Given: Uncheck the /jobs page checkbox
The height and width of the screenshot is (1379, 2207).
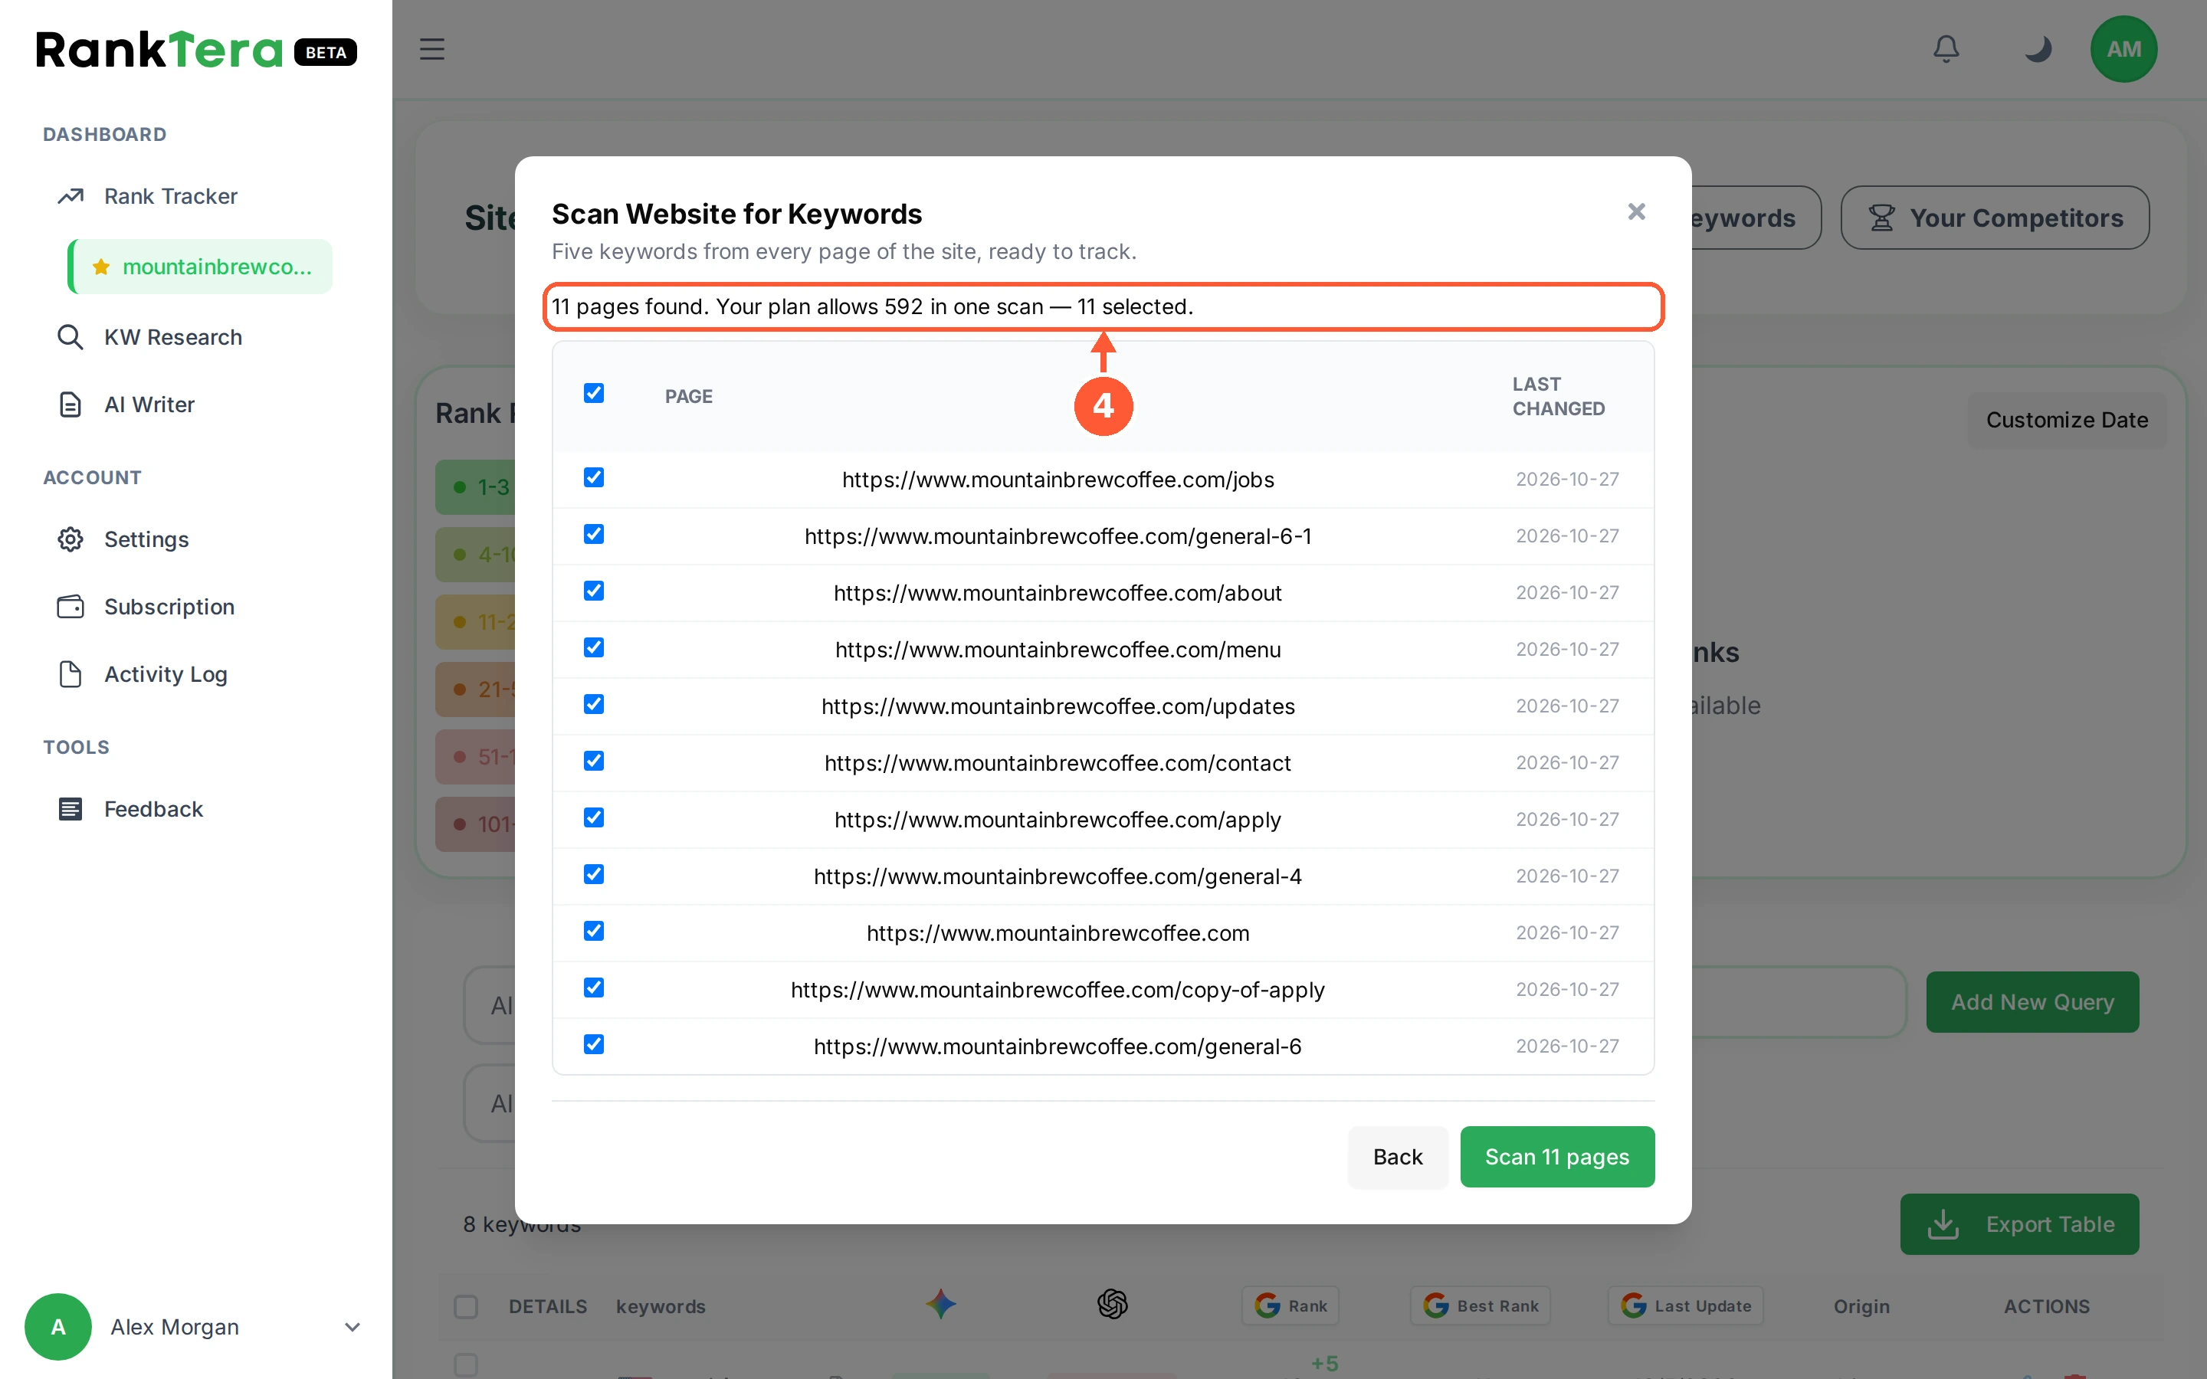Looking at the screenshot, I should 594,478.
